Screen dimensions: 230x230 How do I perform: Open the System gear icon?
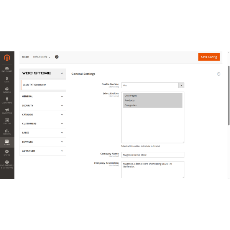pos(7,153)
